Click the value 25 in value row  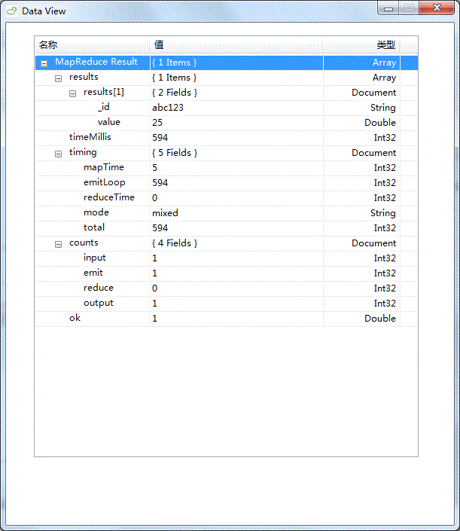[157, 123]
